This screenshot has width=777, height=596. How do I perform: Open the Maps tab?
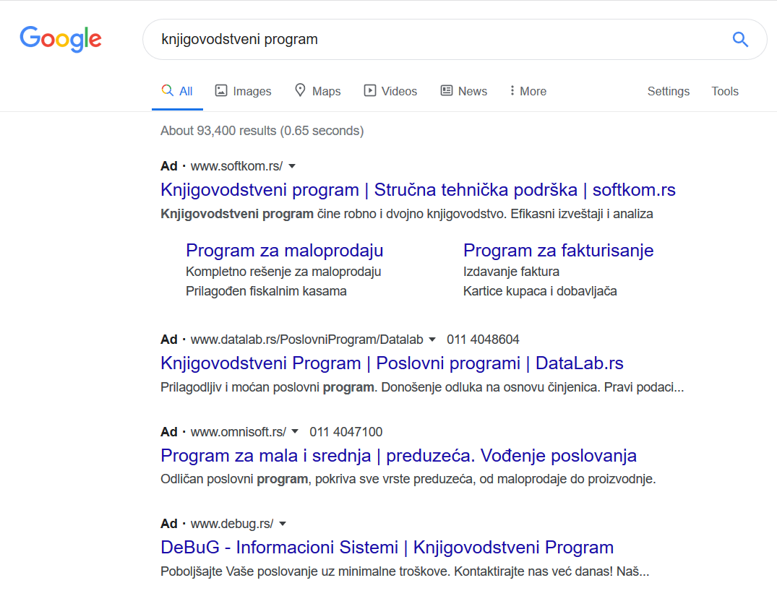point(317,91)
